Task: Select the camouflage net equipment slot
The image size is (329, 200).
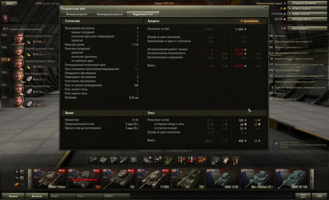Action: point(168,160)
